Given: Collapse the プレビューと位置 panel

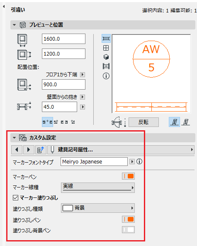Looking at the screenshot, I should [x=14, y=25].
